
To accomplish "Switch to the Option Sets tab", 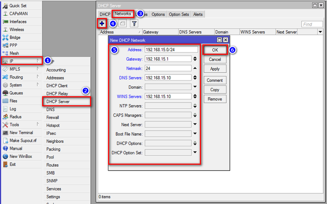I will click(x=179, y=14).
